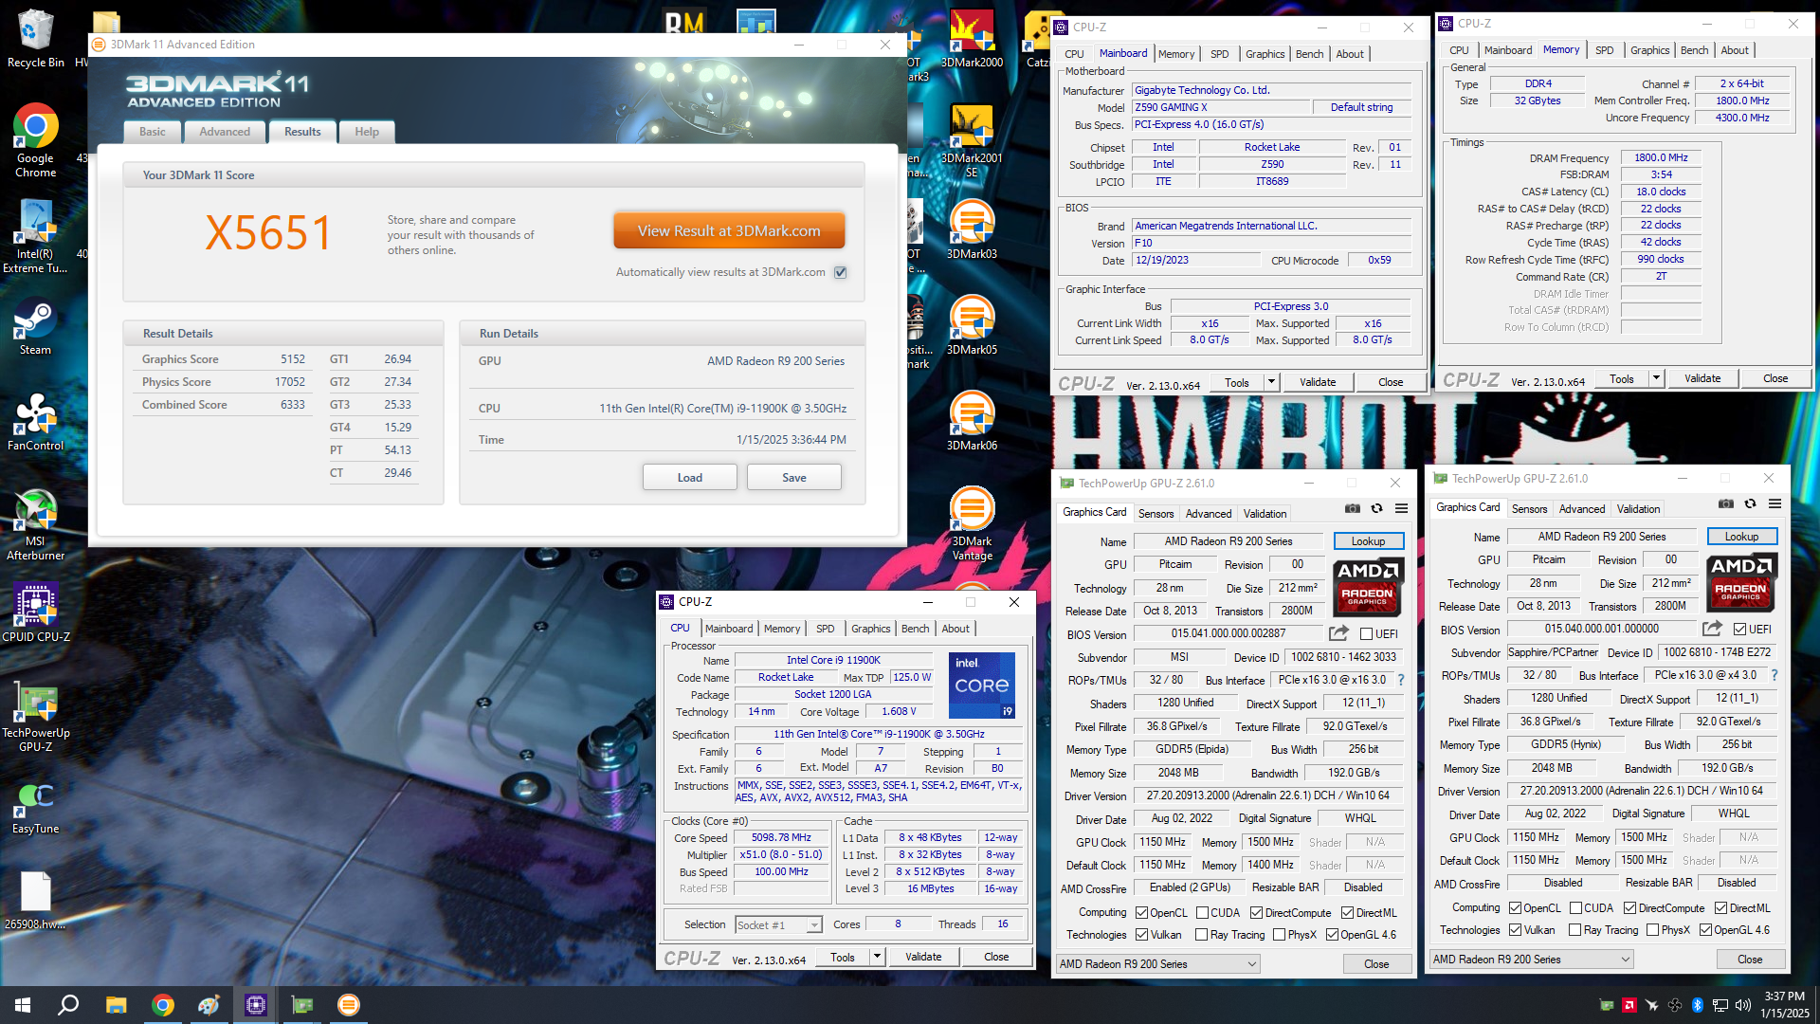1820x1024 pixels.
Task: Toggle OpenCL checkbox in left GPU-Z
Action: point(1141,913)
